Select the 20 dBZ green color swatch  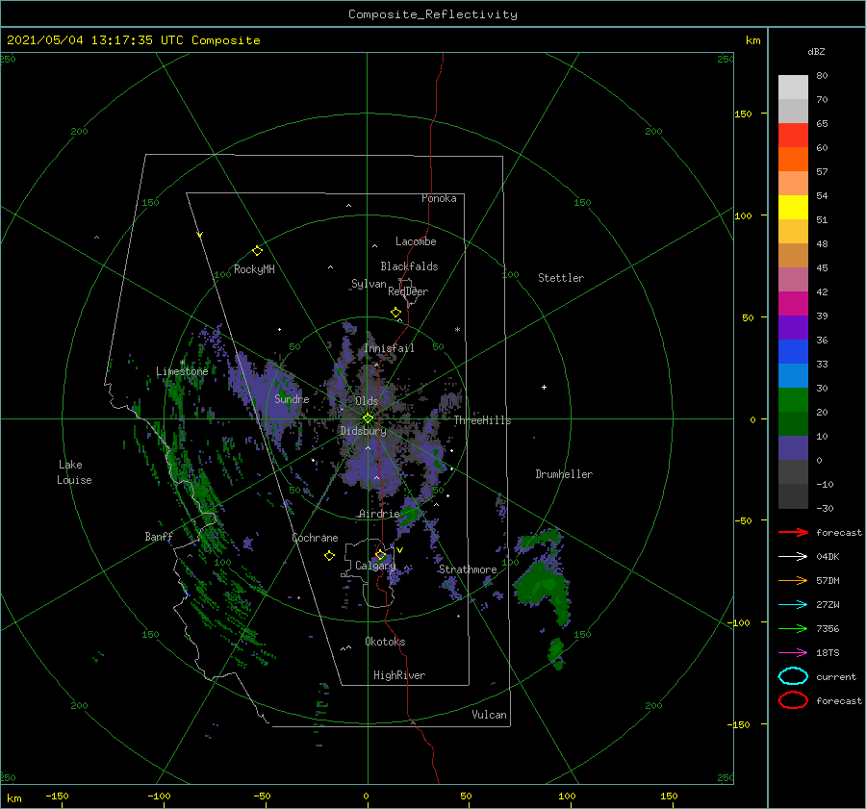793,400
